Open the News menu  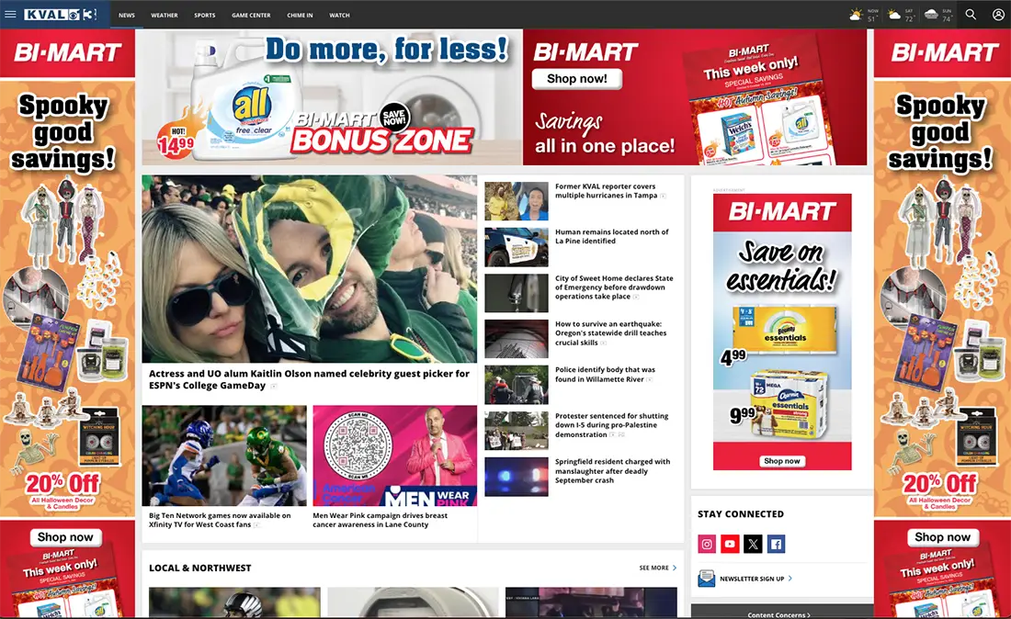coord(127,15)
